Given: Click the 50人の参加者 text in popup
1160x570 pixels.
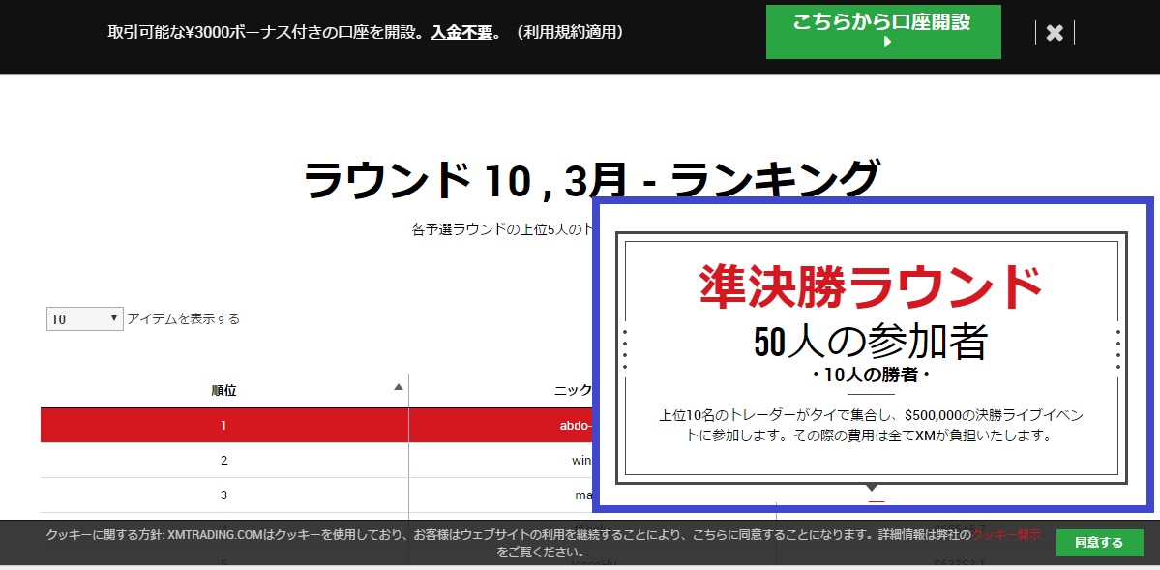Looking at the screenshot, I should click(871, 341).
